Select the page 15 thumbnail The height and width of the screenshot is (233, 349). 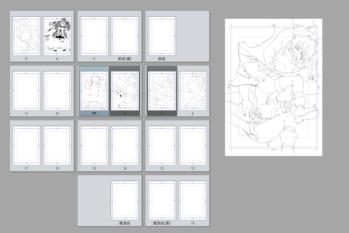(94, 146)
